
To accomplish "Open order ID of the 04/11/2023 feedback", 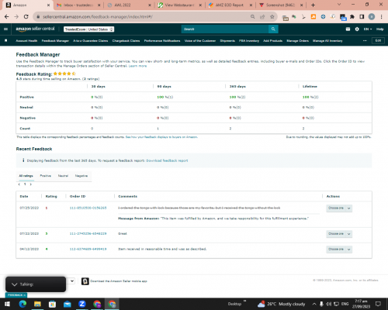I will [88, 249].
